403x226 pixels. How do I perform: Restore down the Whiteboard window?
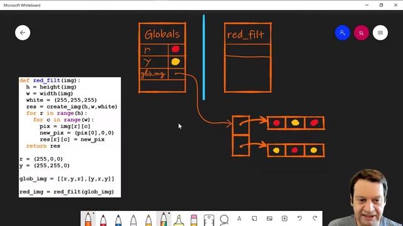(x=381, y=5)
